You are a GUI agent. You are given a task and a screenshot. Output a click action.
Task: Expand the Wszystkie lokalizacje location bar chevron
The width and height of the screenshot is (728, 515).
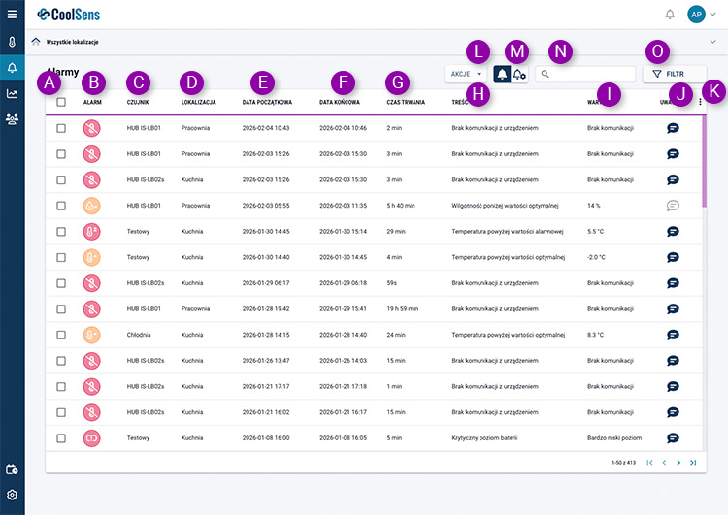click(713, 42)
